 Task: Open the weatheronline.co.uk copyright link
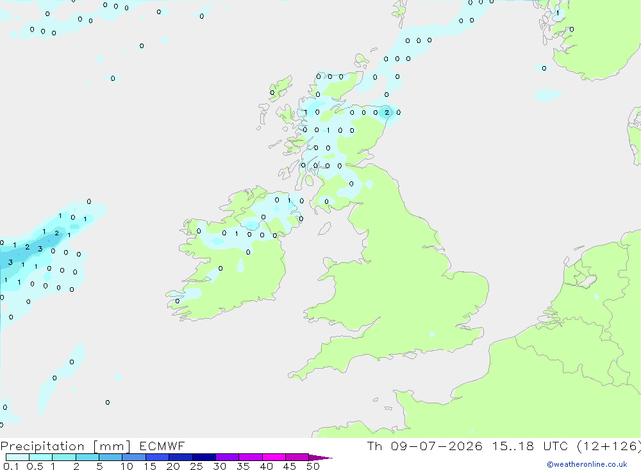click(587, 464)
